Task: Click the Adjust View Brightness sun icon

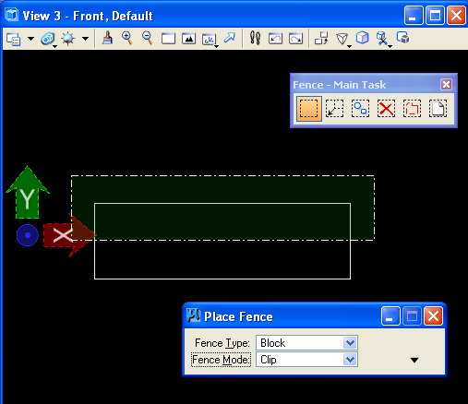Action: [x=68, y=39]
